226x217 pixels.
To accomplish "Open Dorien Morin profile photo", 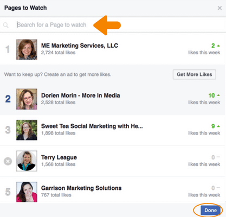I will pyautogui.click(x=27, y=99).
